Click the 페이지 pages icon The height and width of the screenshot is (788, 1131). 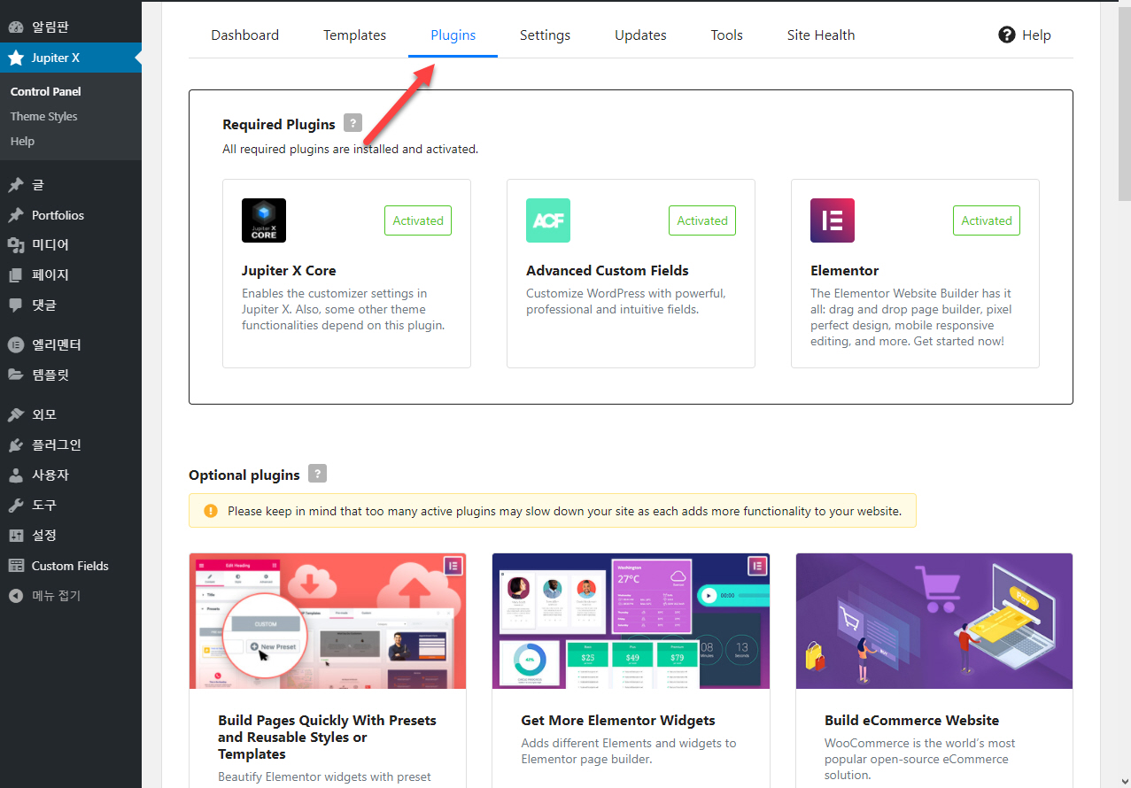16,275
